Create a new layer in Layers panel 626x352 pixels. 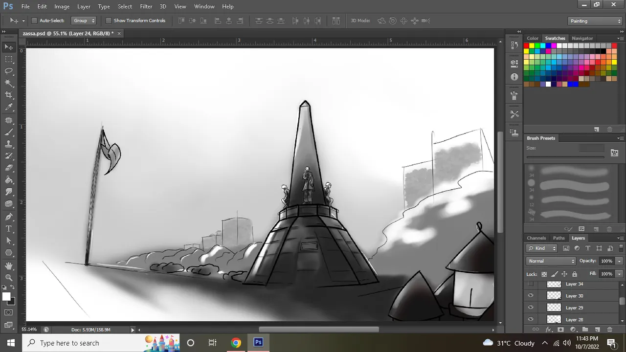pos(597,330)
